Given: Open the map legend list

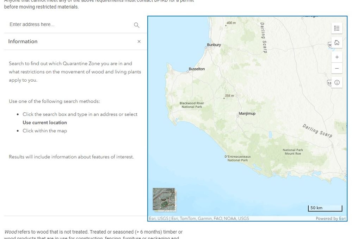Looking at the screenshot, I should click(337, 28).
